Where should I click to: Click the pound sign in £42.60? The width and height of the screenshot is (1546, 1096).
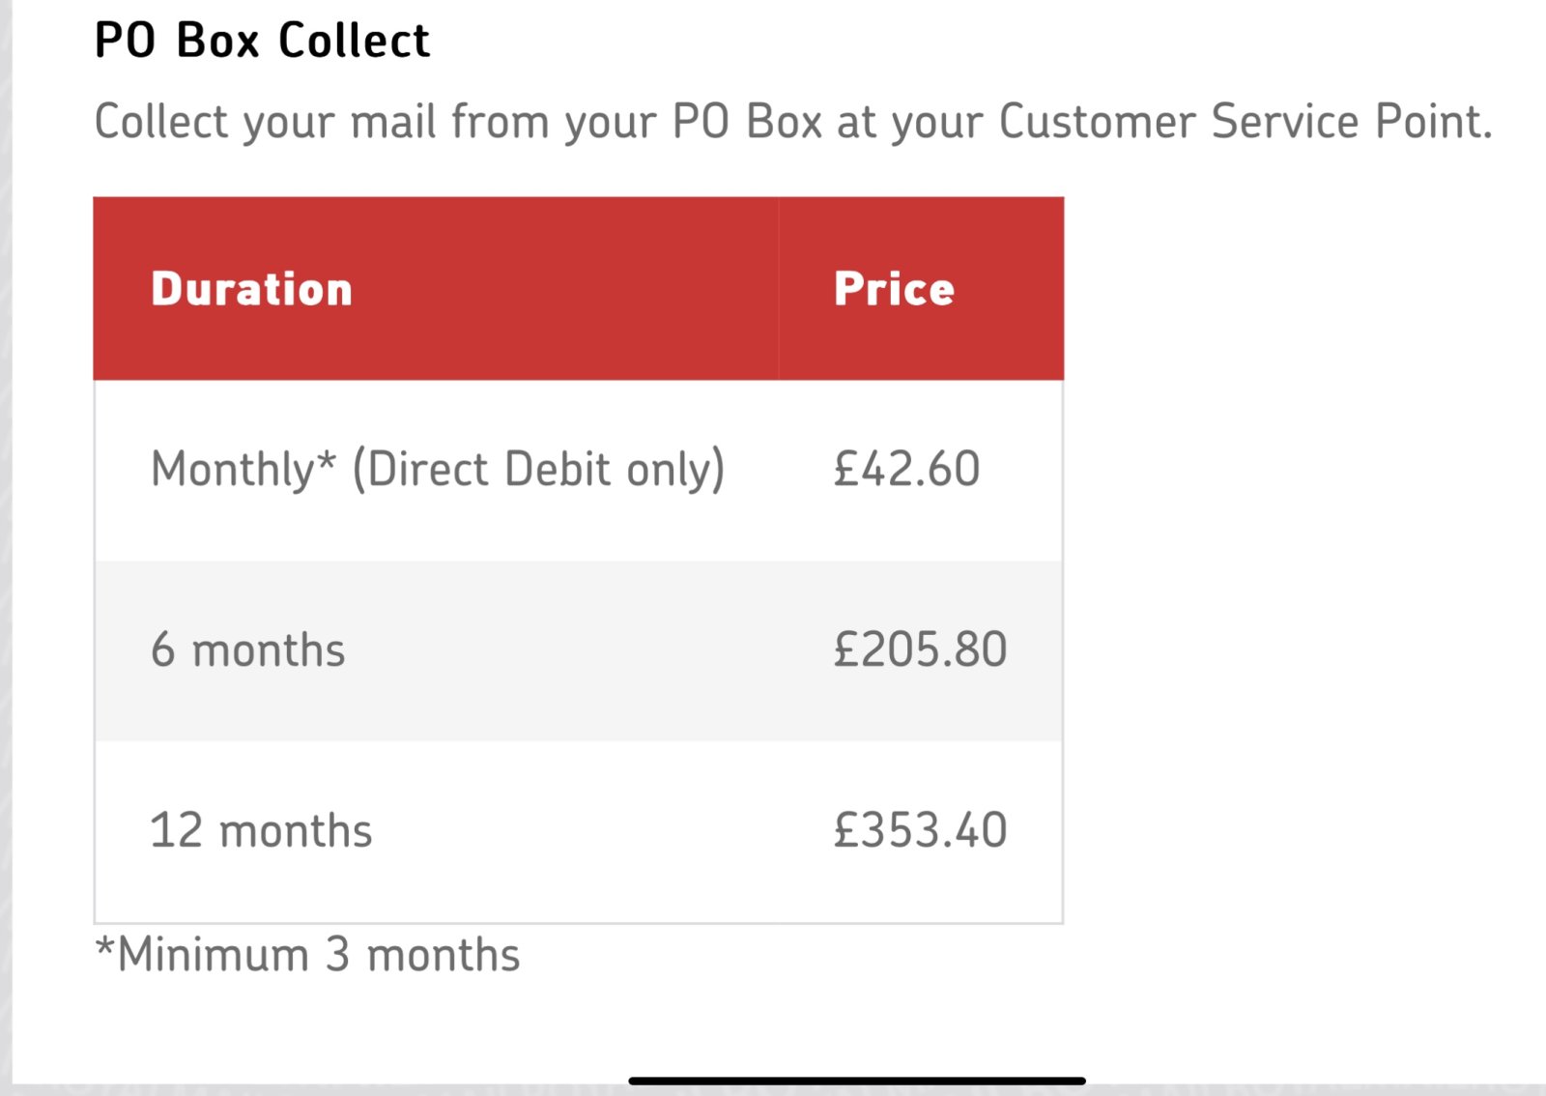tap(846, 470)
